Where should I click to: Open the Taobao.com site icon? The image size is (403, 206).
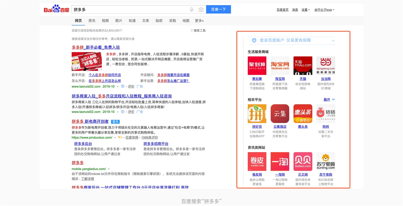coord(280,66)
